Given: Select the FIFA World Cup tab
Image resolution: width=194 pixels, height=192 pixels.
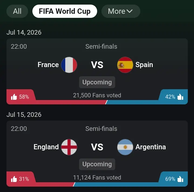Looking at the screenshot, I should point(65,11).
